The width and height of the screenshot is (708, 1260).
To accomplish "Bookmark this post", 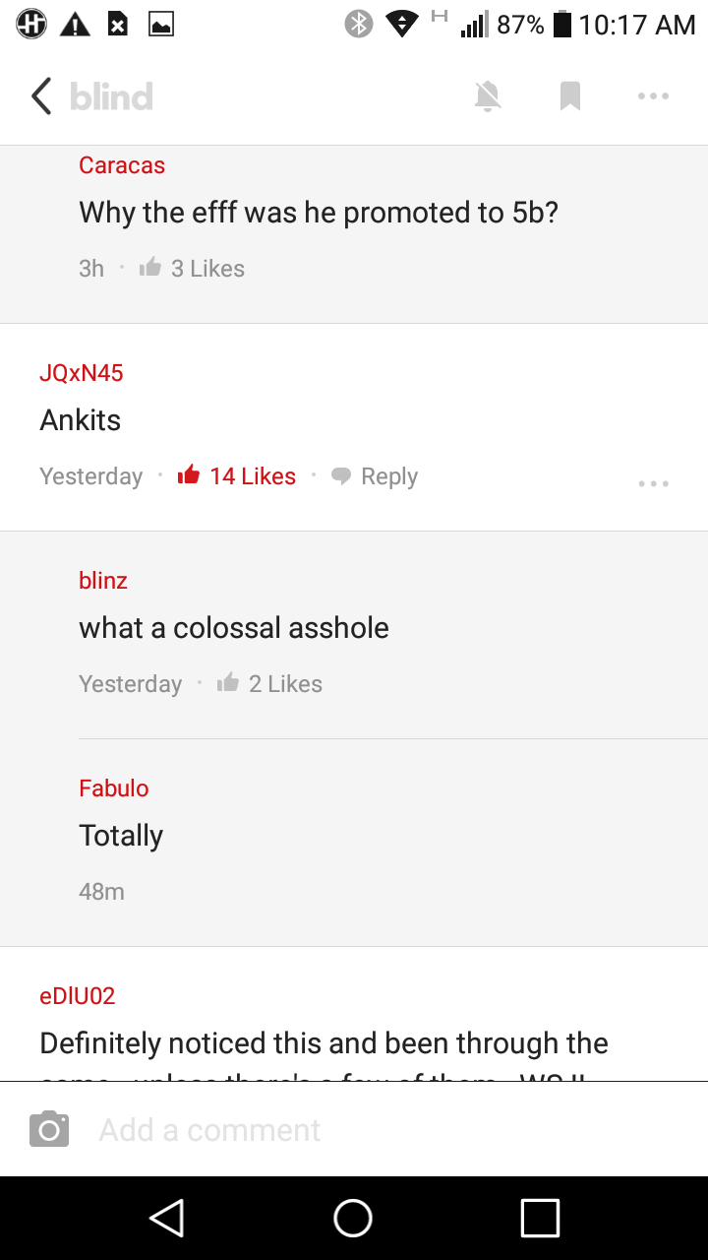I will click(x=570, y=96).
